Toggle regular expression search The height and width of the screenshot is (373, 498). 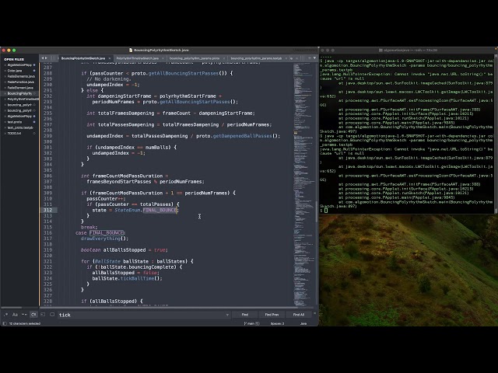tap(5, 315)
